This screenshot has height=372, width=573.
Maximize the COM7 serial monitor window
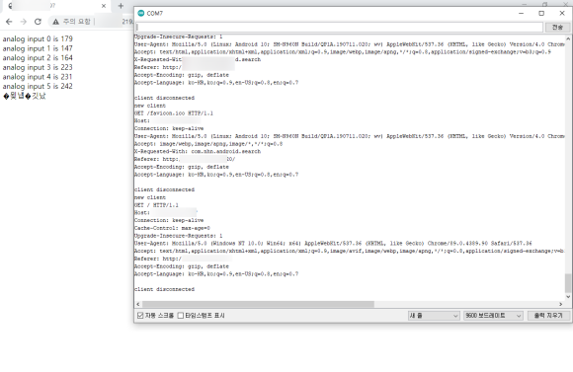(x=541, y=13)
